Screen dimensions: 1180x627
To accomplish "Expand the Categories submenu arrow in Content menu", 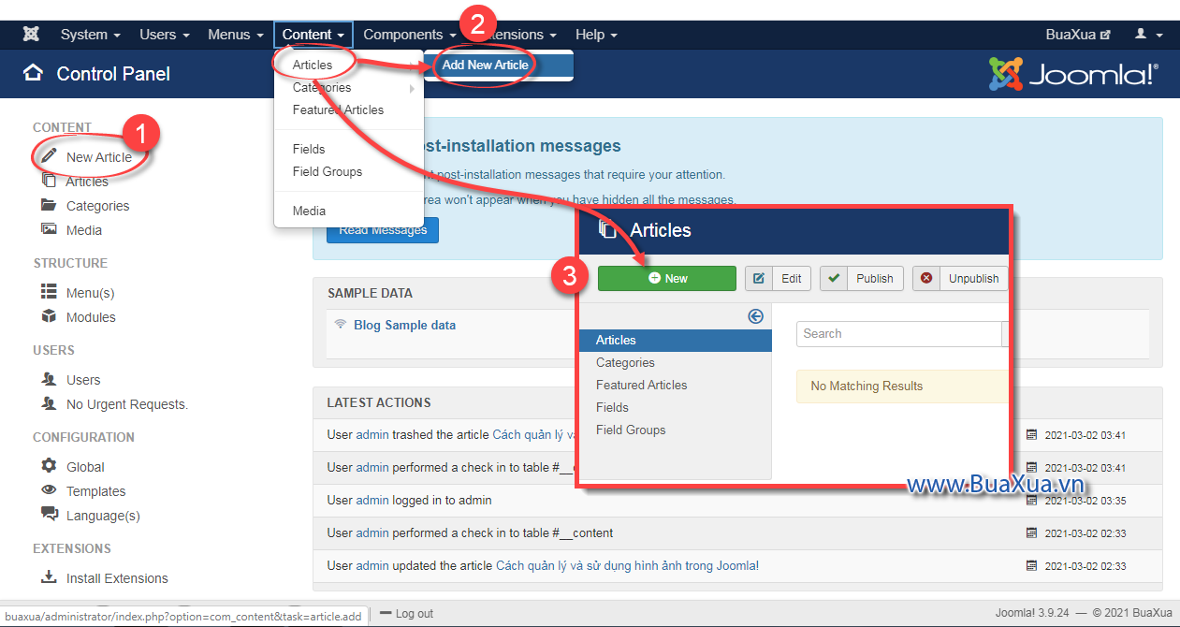I will click(x=412, y=88).
